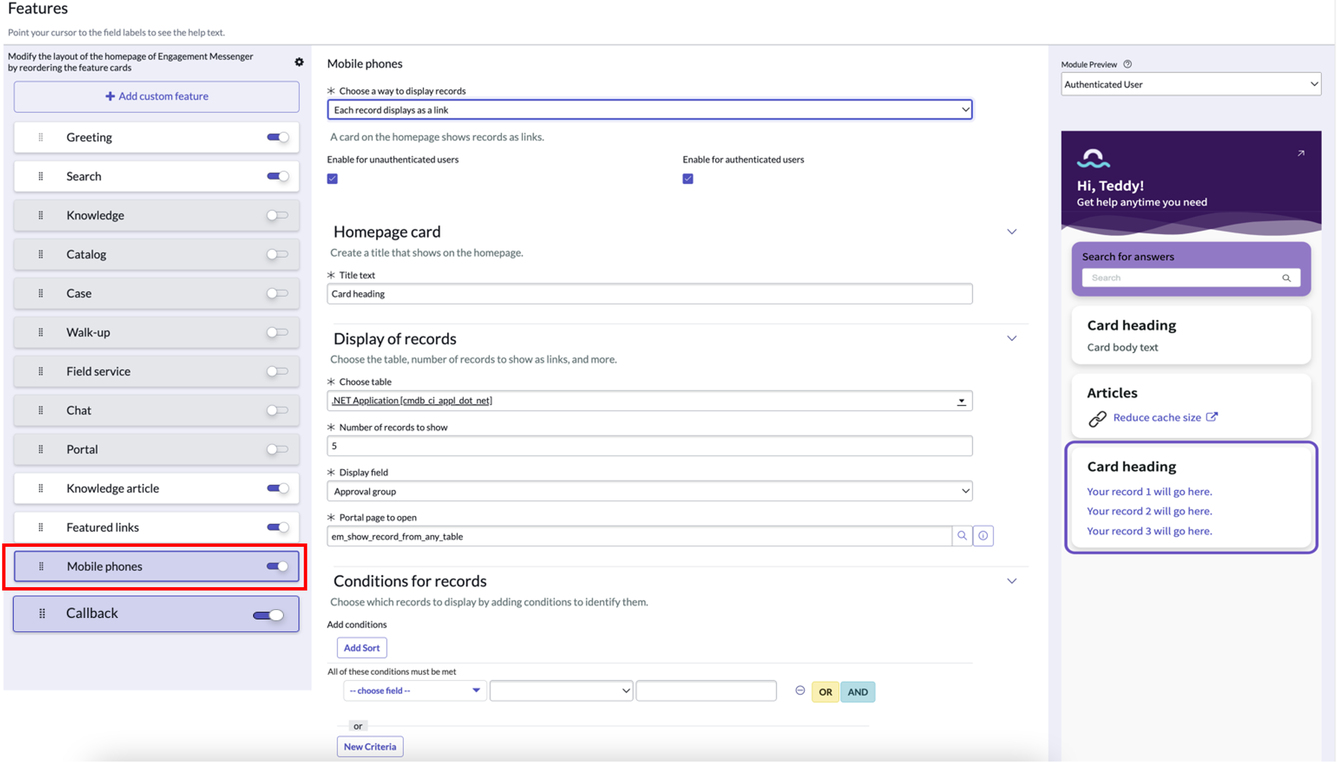The image size is (1337, 762).
Task: Open the feature layout settings gear
Action: point(299,62)
